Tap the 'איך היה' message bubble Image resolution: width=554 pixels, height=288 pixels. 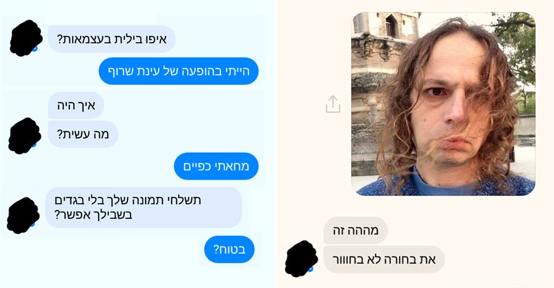point(76,106)
